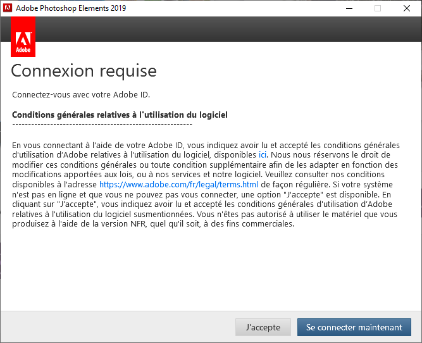Image resolution: width=422 pixels, height=343 pixels.
Task: Click the bold "Conditions générales" heading
Action: coord(120,115)
